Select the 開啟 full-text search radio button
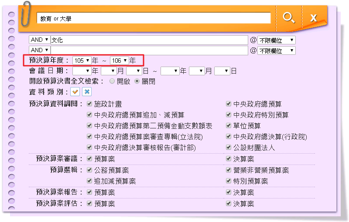 tap(112, 81)
